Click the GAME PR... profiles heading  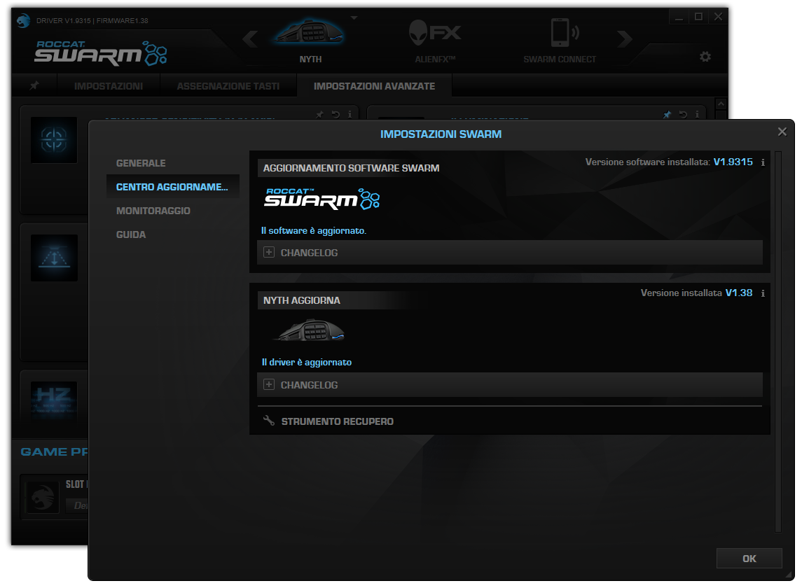click(x=54, y=452)
